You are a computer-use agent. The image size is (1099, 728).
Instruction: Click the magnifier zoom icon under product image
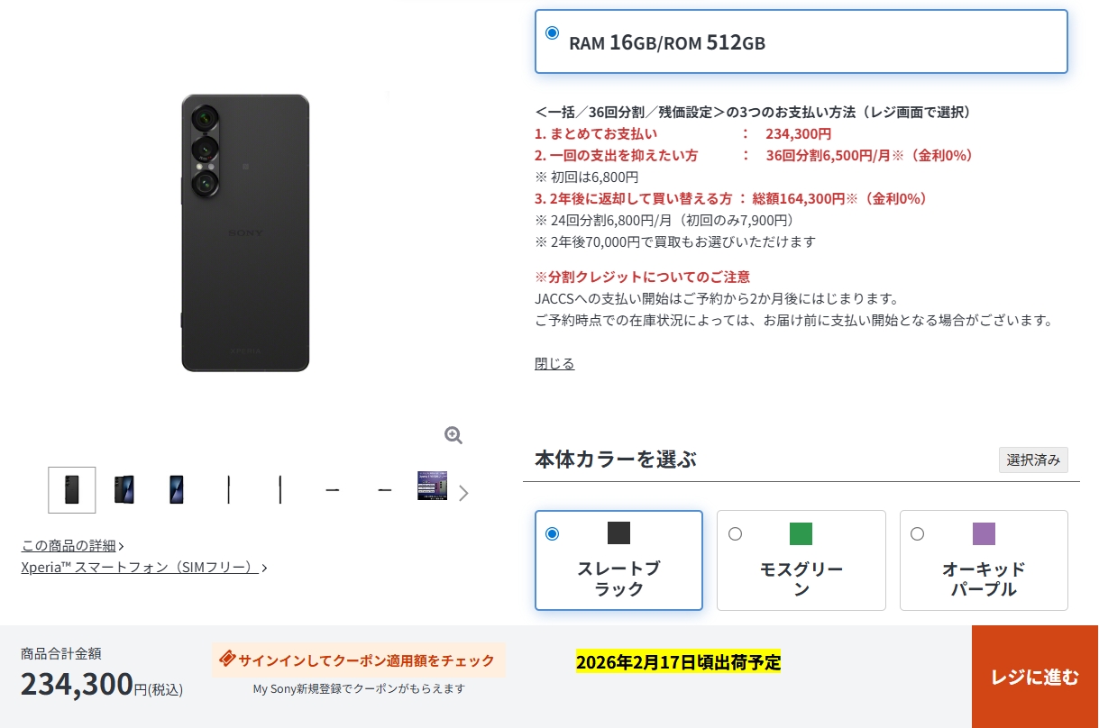coord(453,436)
